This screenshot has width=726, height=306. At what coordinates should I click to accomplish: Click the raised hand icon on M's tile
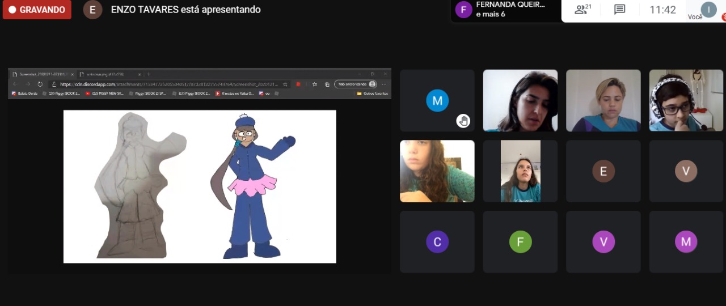coord(463,121)
